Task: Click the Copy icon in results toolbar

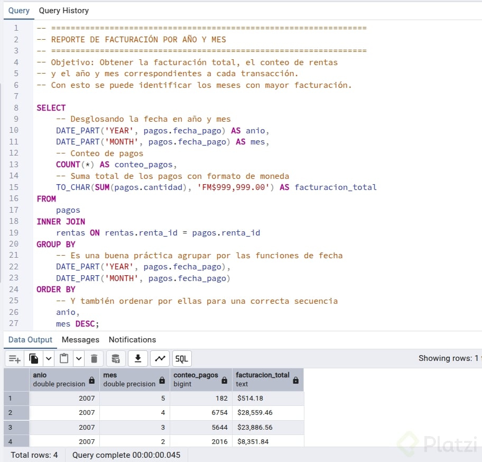Action: pyautogui.click(x=34, y=359)
